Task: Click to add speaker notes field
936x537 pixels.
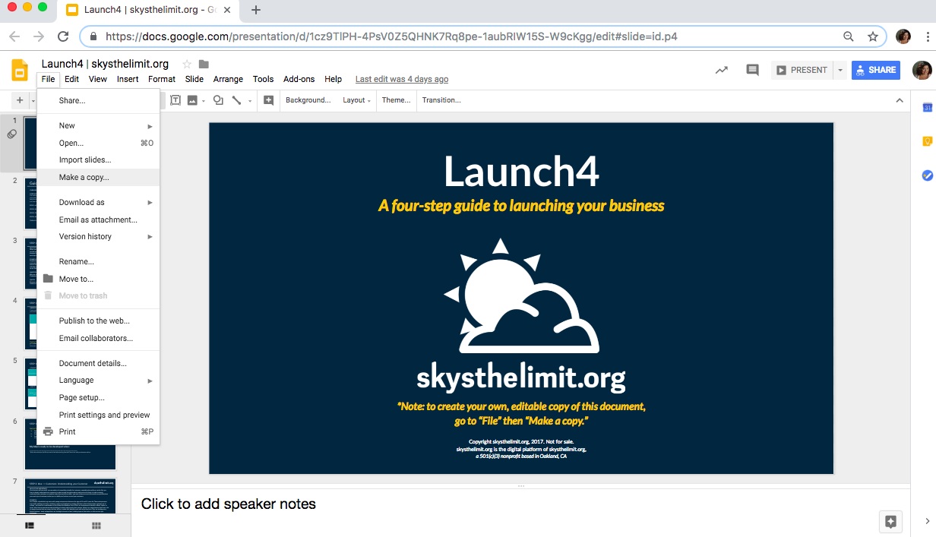Action: (520, 504)
